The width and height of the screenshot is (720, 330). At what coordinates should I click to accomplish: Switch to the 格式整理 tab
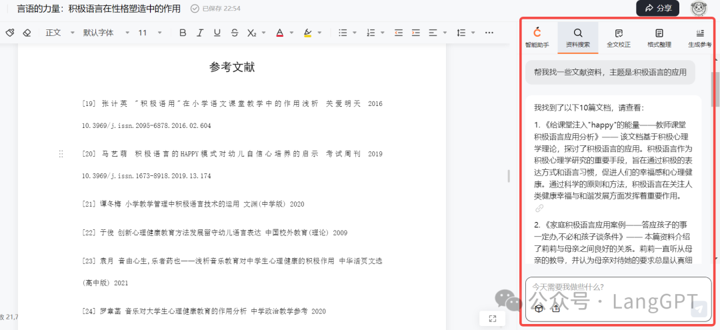[659, 37]
